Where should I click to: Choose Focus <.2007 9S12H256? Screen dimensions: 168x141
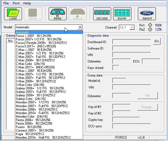click(49, 36)
